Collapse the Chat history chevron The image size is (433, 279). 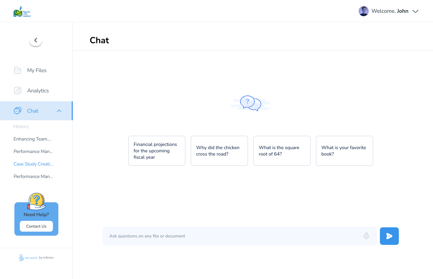[59, 111]
